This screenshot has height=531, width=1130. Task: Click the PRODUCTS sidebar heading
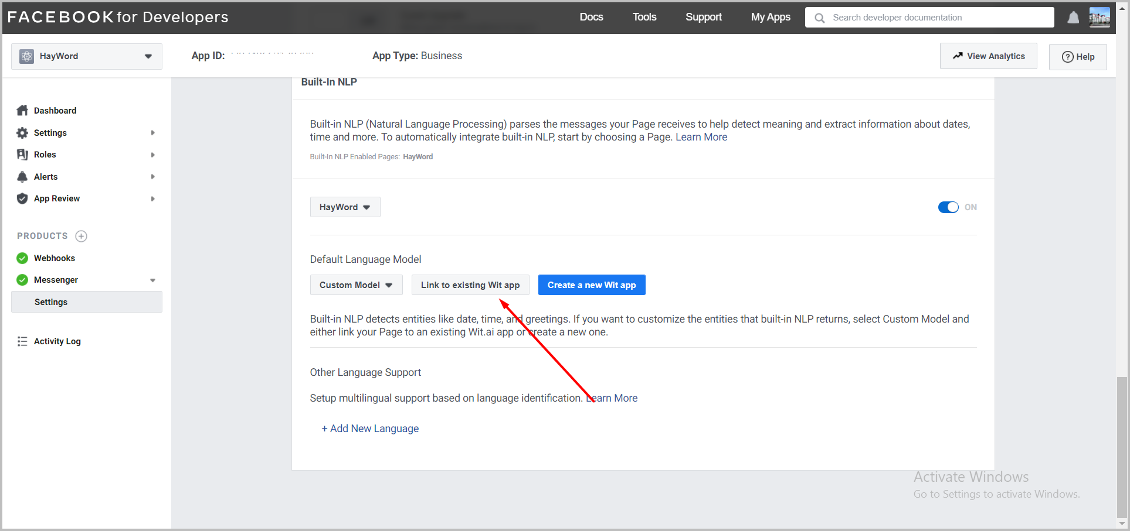(42, 236)
